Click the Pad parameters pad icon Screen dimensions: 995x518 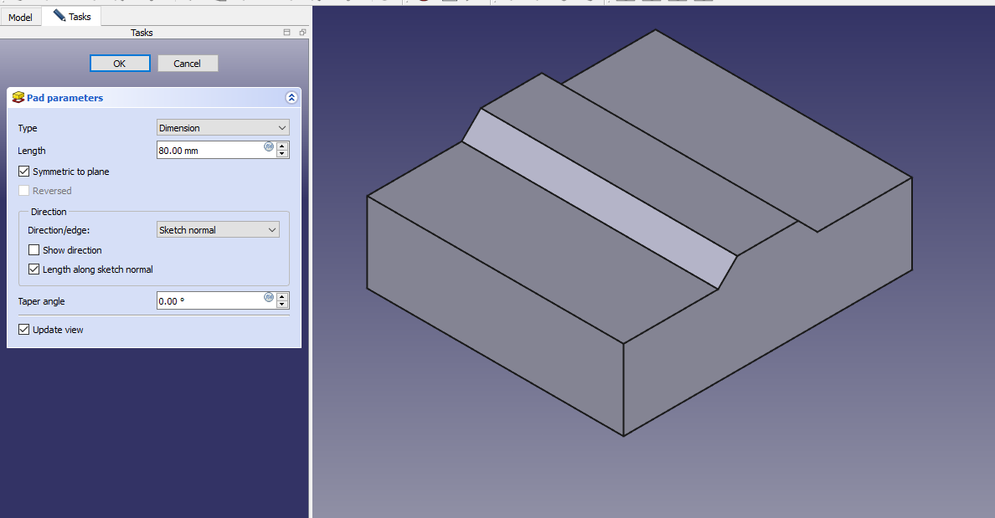point(18,98)
